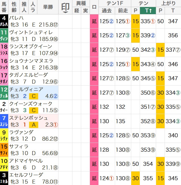
Task: Select horse number 16 ショウ badge
Action: (4, 64)
